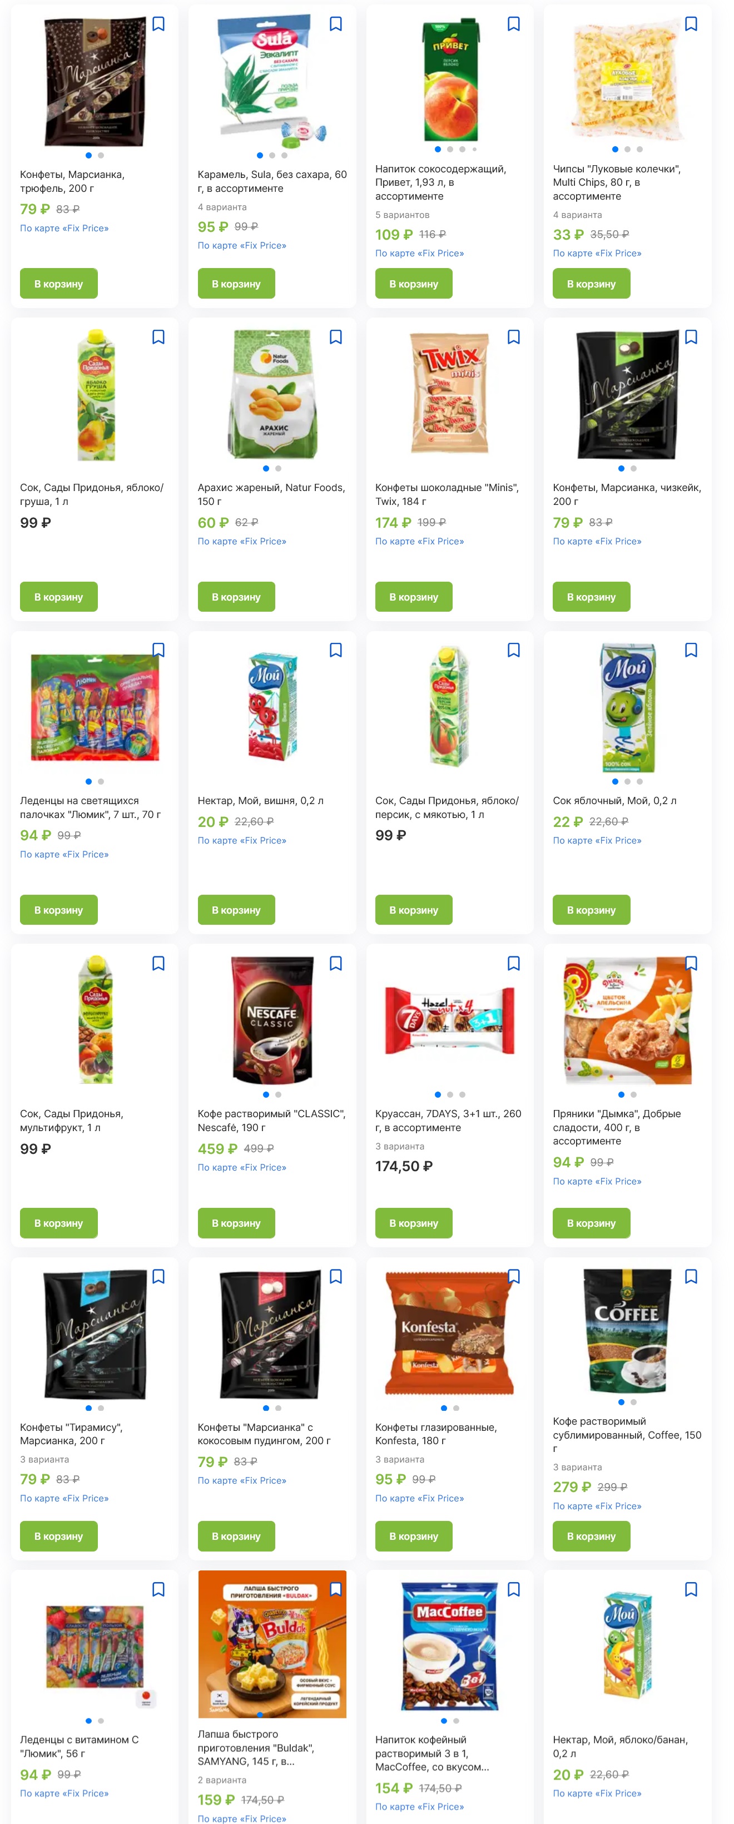Viewport: 734px width, 1824px height.
Task: View the Coffee сублимированный 150 г product photo
Action: (x=627, y=1331)
